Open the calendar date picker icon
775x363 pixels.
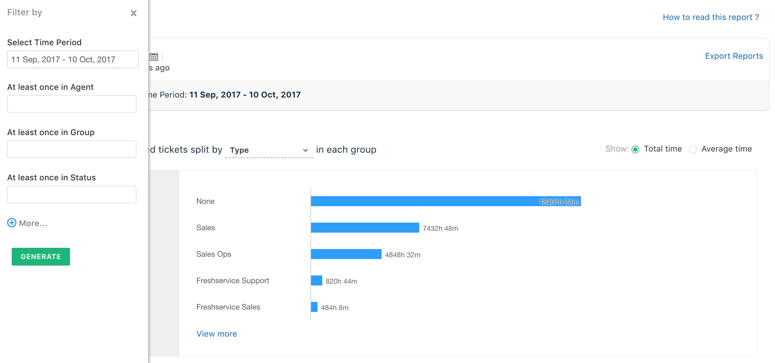pos(154,56)
